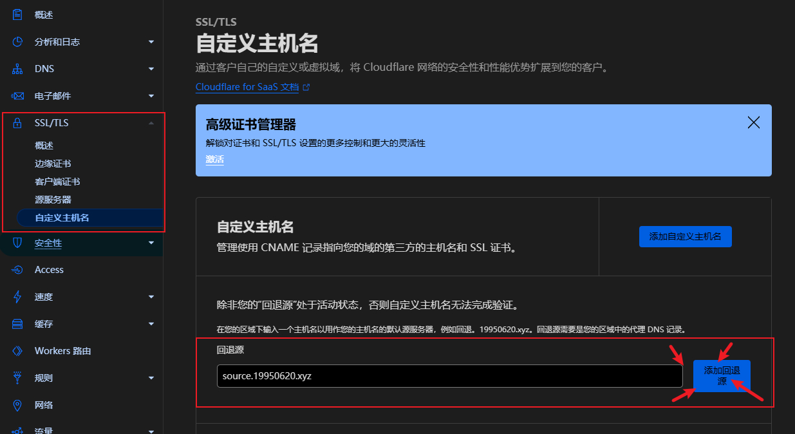Dismiss the 高级证书管理器 banner
The height and width of the screenshot is (434, 795).
point(753,122)
